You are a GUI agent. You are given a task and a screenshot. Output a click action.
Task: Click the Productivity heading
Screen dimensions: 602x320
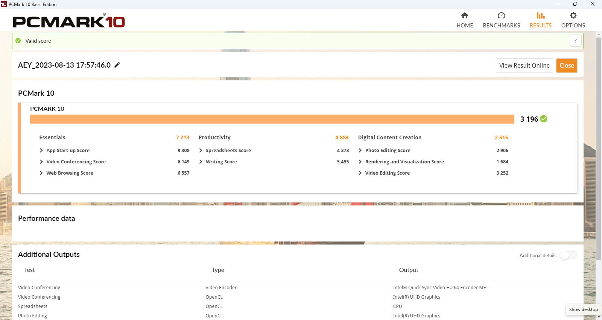[x=214, y=137]
